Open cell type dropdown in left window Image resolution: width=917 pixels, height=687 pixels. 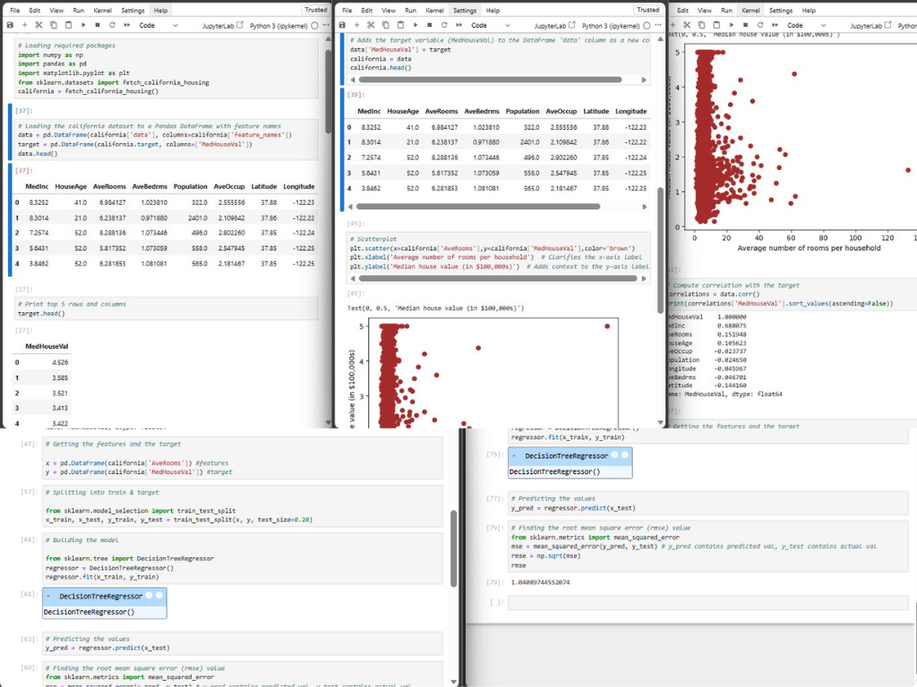pos(158,25)
